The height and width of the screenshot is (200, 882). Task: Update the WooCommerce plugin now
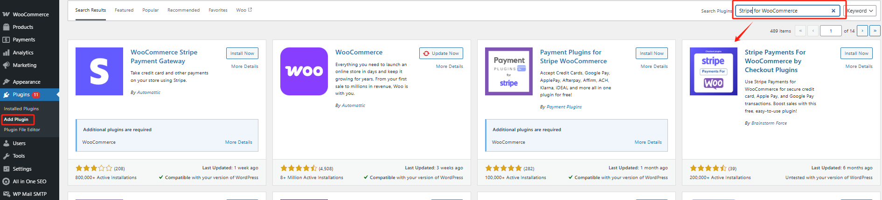tap(441, 53)
